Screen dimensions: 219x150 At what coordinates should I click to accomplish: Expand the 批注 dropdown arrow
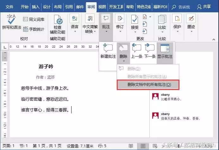click(x=106, y=32)
